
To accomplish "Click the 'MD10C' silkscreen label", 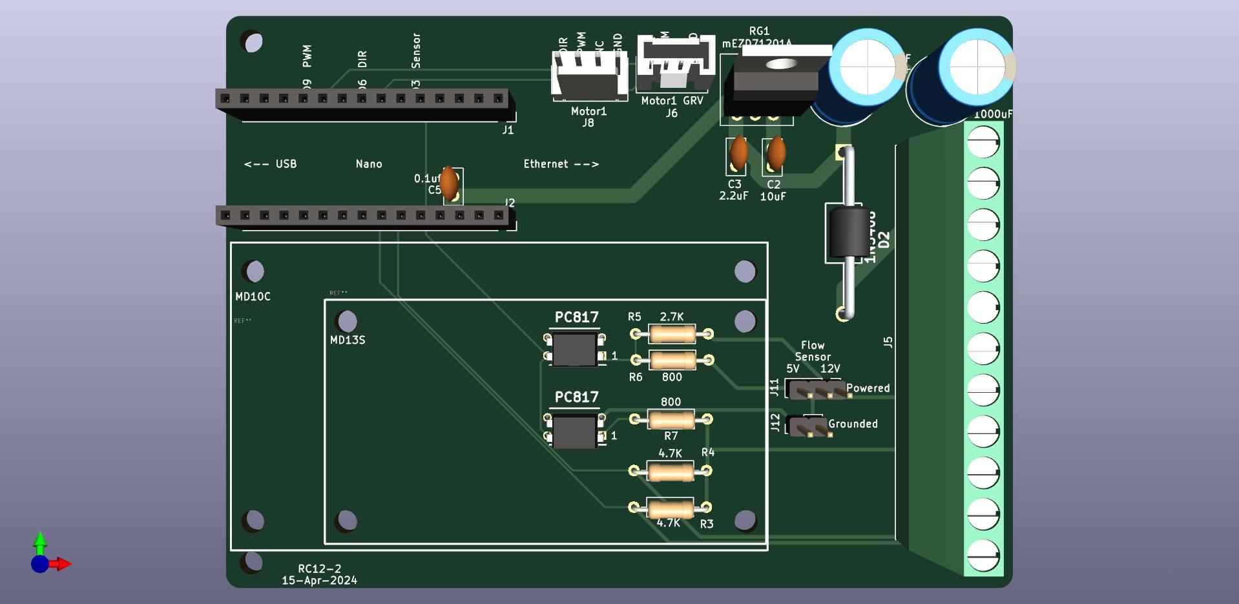I will pyautogui.click(x=253, y=297).
